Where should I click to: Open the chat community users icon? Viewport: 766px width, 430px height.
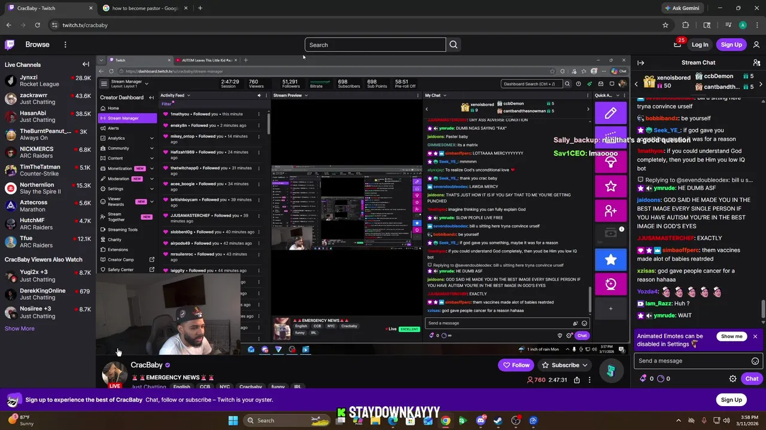756,63
